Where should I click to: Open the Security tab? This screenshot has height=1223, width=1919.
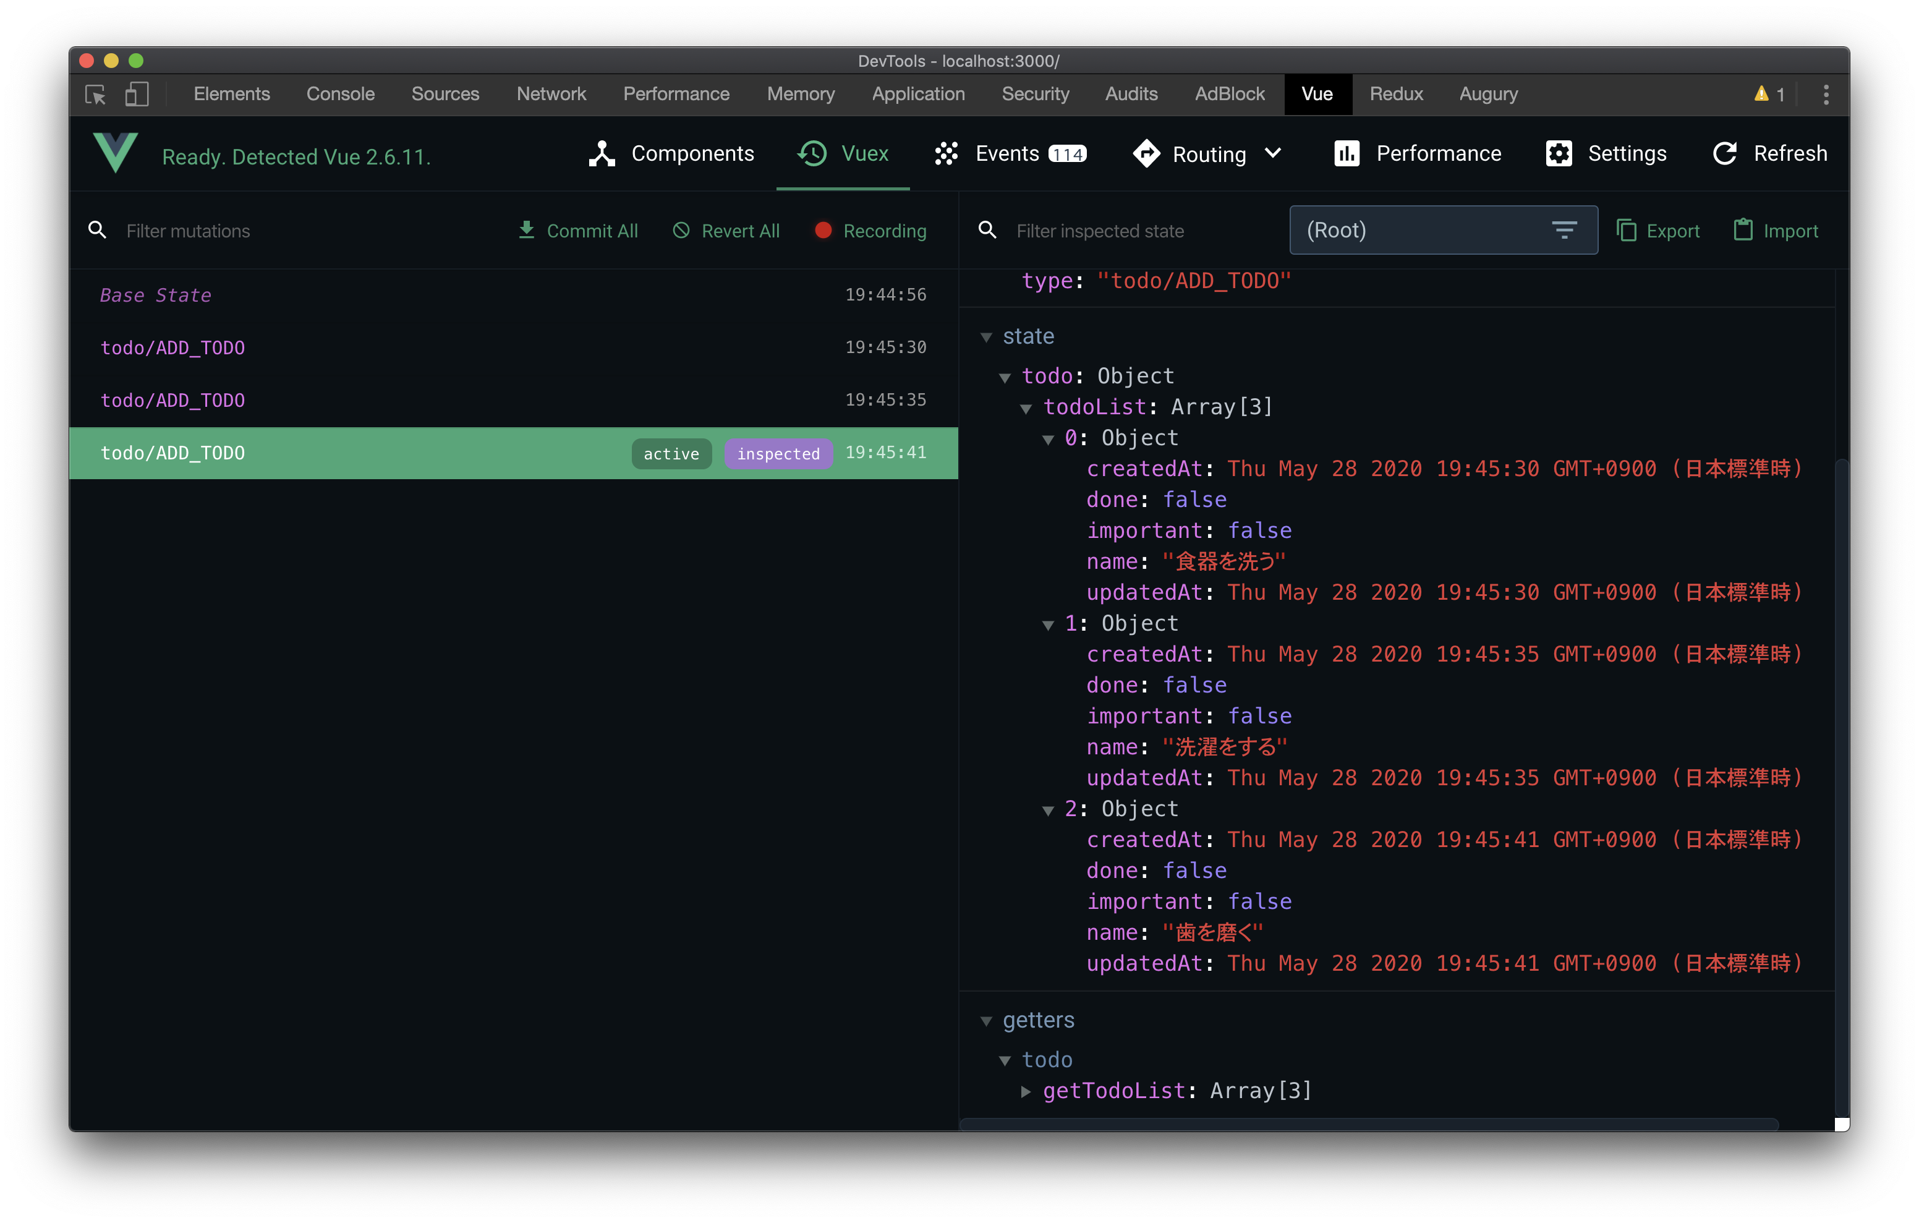1035,94
